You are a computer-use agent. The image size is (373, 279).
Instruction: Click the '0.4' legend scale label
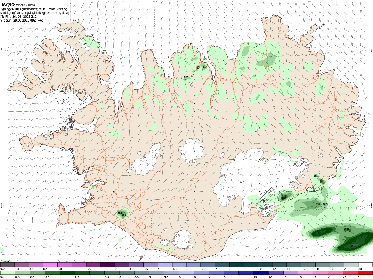point(31,269)
